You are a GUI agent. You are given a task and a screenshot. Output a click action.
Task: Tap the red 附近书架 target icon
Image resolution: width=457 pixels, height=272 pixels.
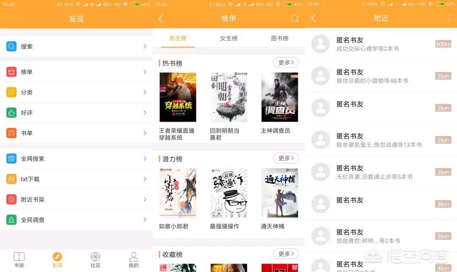coord(11,199)
